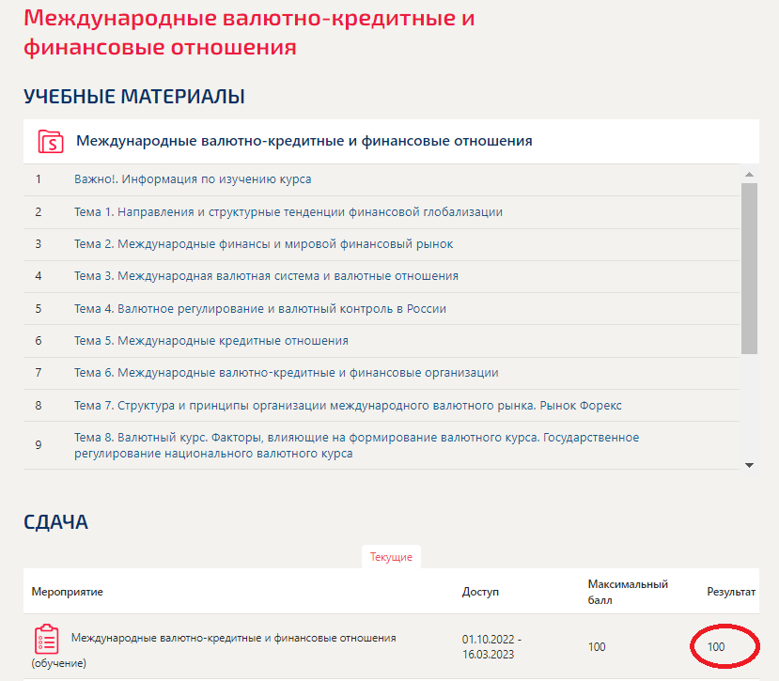This screenshot has height=681, width=779.
Task: Click the scrollbar down arrow in materials list
Action: click(x=749, y=465)
